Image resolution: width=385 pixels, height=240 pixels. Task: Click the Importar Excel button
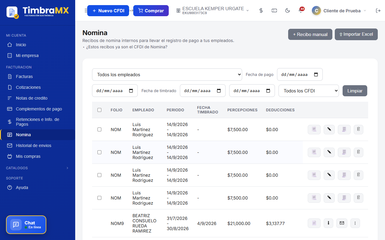pyautogui.click(x=356, y=34)
